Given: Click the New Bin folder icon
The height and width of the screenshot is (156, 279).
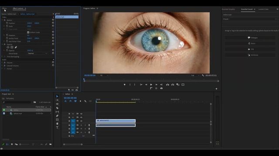Looking at the screenshot, I should tap(51, 144).
